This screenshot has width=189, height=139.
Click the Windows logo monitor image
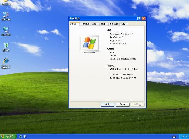90,44
